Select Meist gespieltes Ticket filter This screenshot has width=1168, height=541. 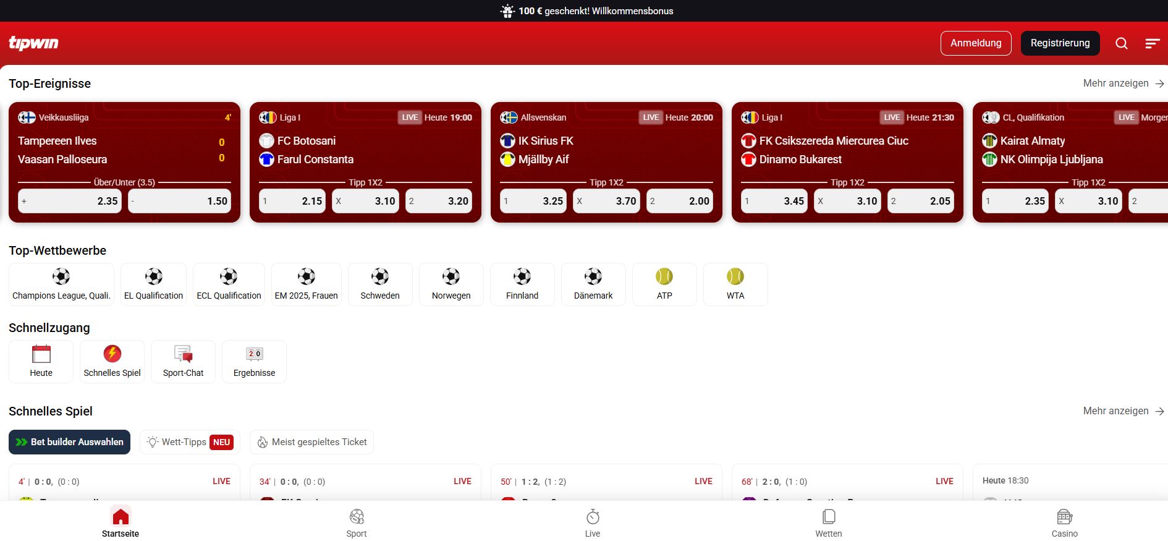[311, 442]
